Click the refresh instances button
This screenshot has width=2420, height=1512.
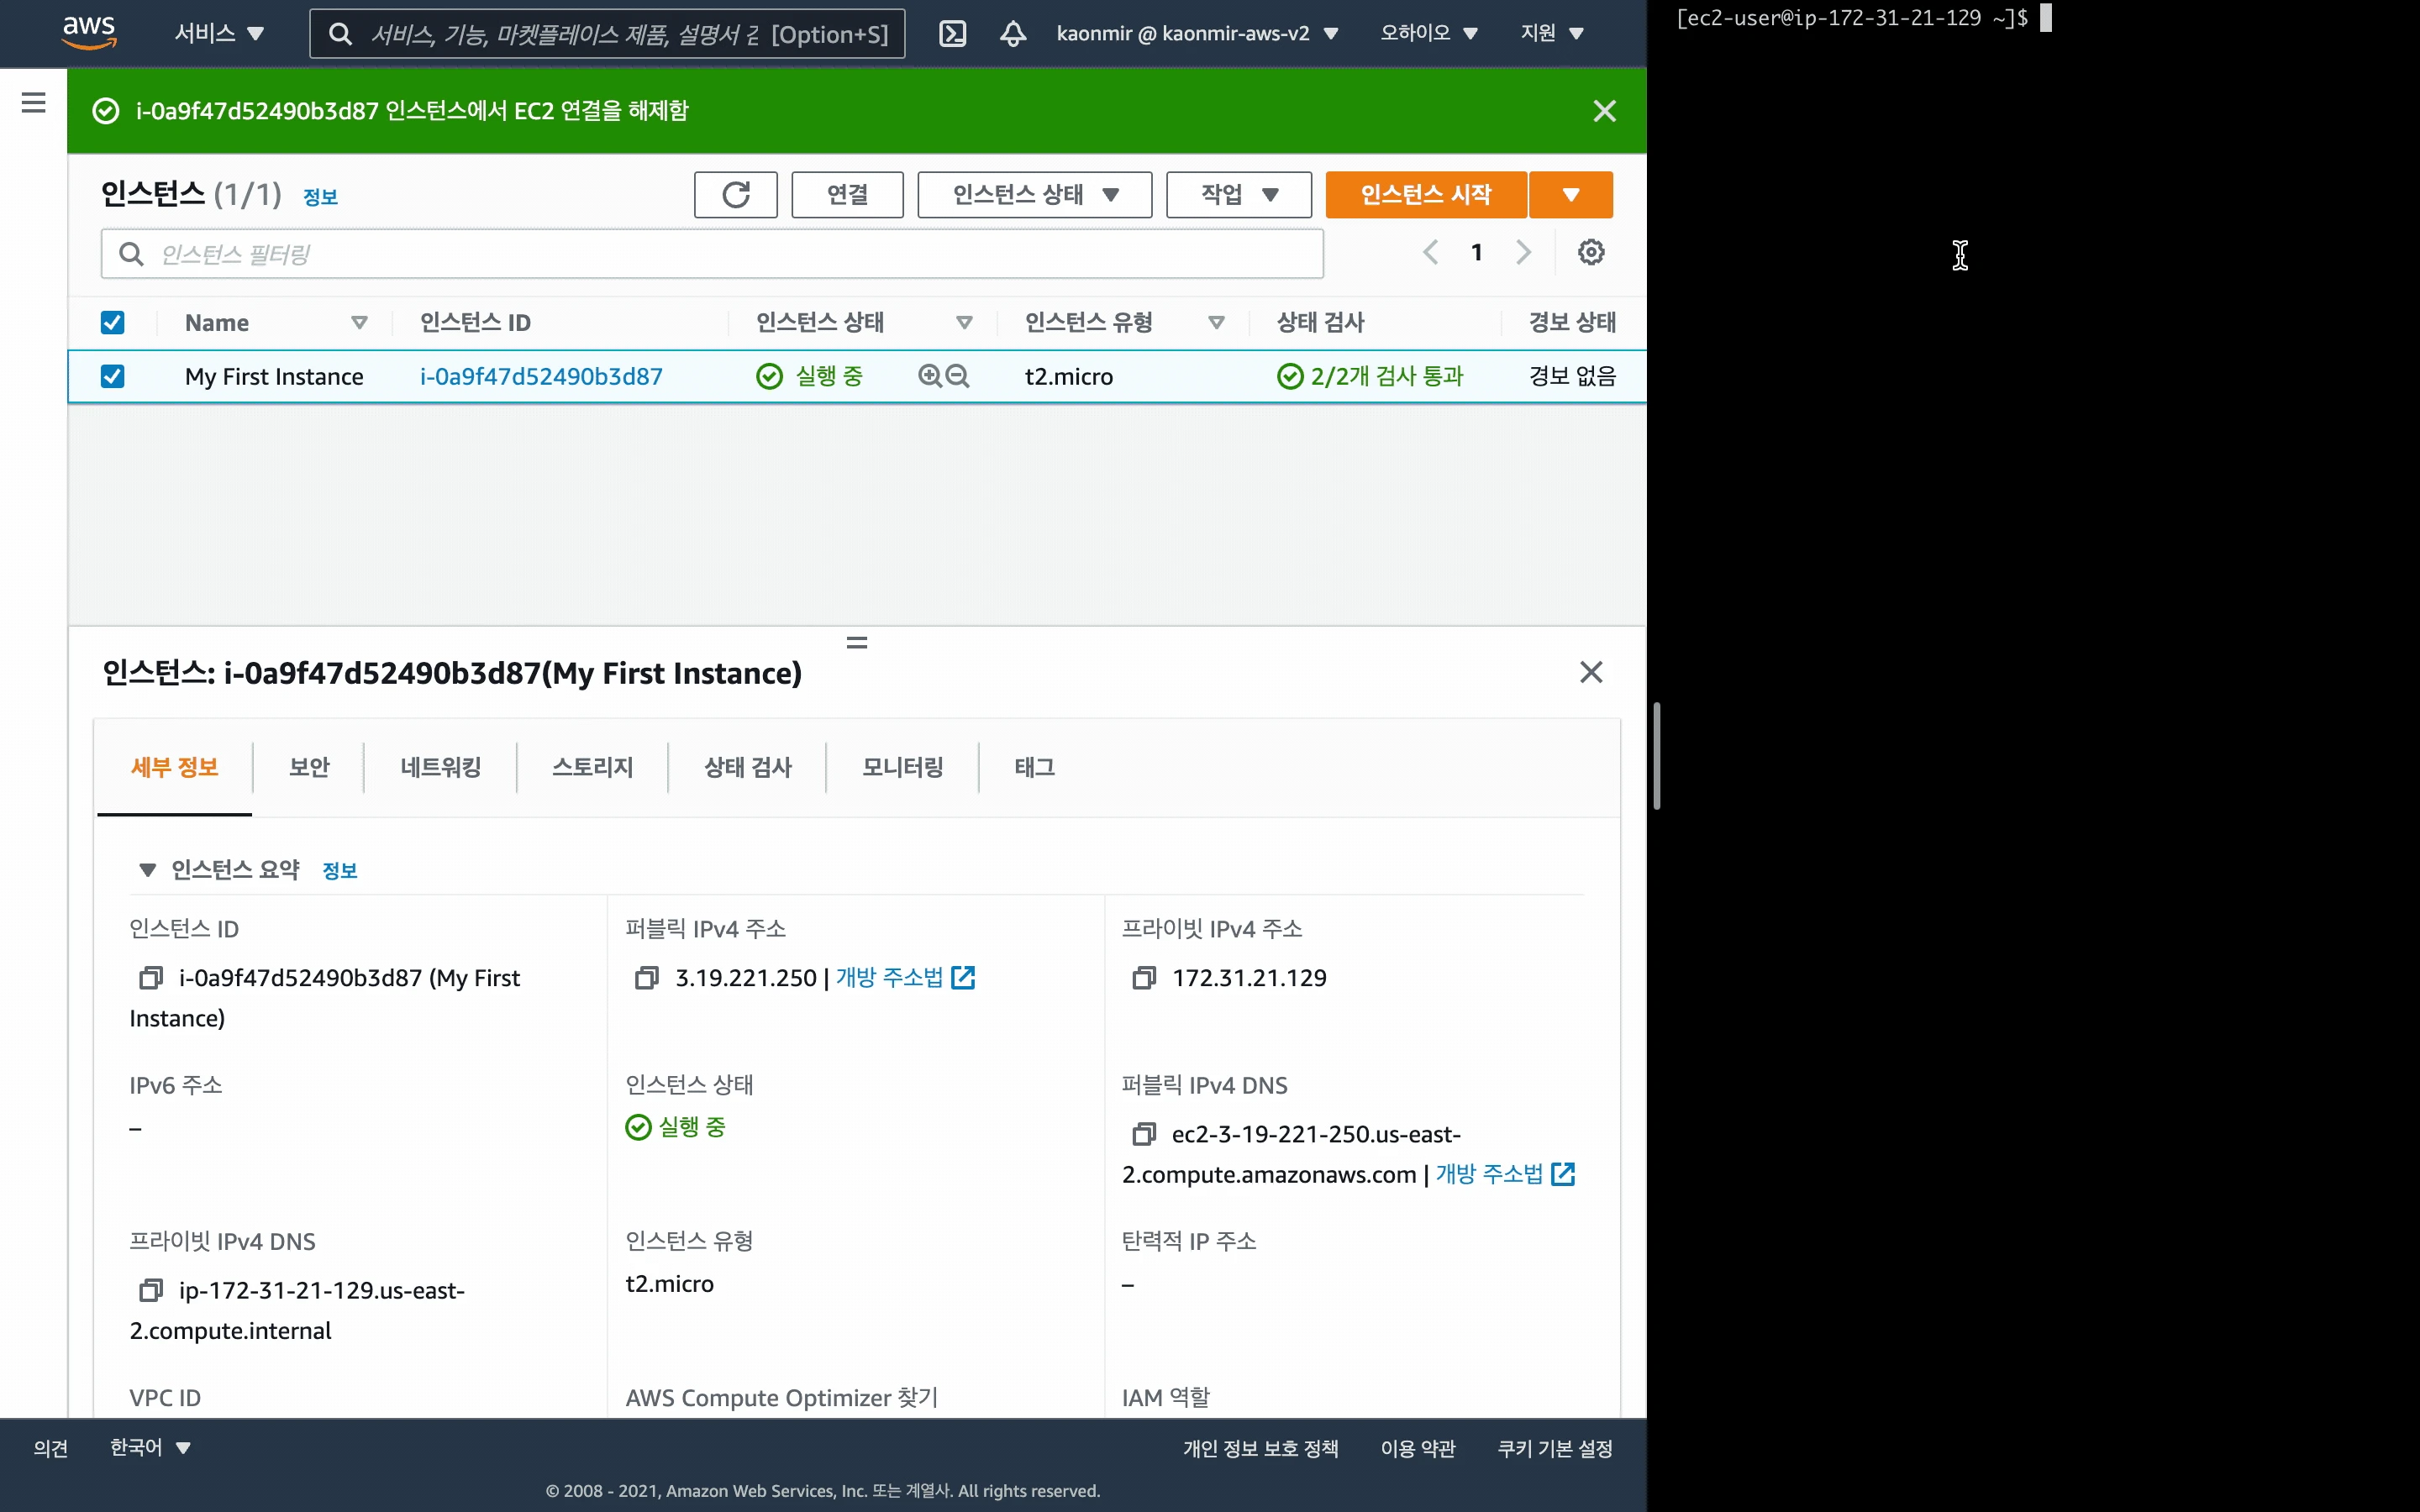pyautogui.click(x=736, y=194)
